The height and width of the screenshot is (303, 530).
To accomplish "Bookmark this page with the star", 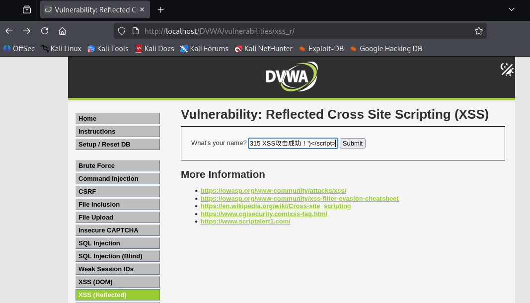I will coord(479,31).
